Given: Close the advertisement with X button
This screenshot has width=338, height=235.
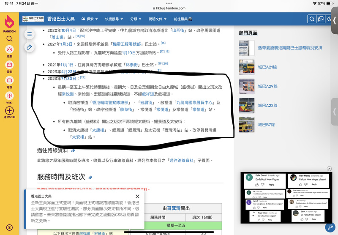Looking at the screenshot, I should (329, 169).
